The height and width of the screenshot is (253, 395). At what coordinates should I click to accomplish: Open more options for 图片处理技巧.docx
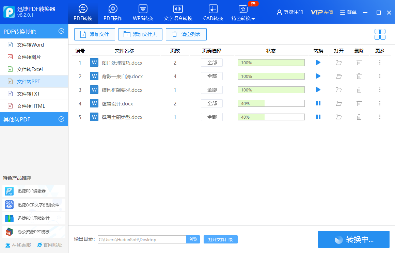(x=380, y=62)
